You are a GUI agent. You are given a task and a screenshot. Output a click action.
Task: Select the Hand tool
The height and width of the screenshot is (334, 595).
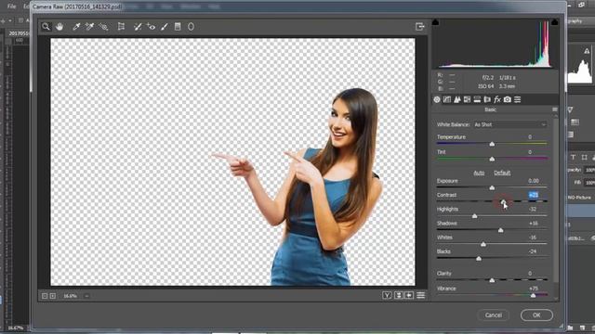(x=59, y=27)
